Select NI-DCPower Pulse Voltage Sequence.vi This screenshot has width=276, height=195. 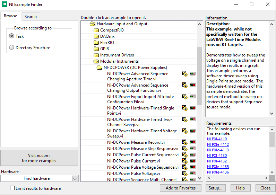tap(143, 167)
